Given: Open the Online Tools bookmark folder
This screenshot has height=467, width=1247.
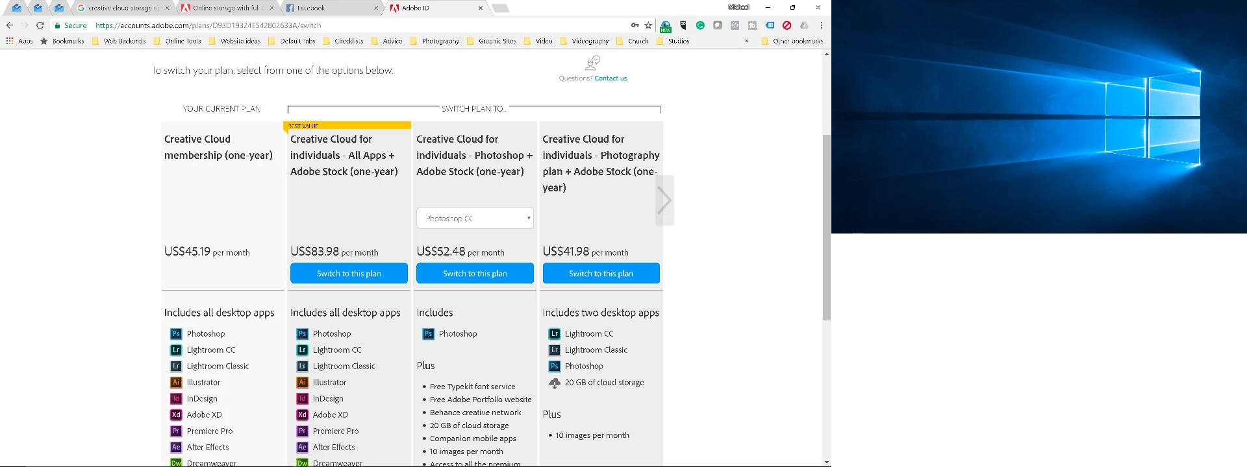Looking at the screenshot, I should click(x=177, y=41).
